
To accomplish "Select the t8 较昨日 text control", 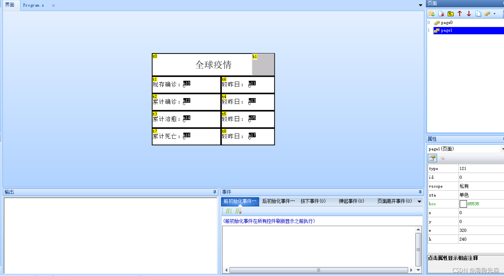I will coord(248,136).
